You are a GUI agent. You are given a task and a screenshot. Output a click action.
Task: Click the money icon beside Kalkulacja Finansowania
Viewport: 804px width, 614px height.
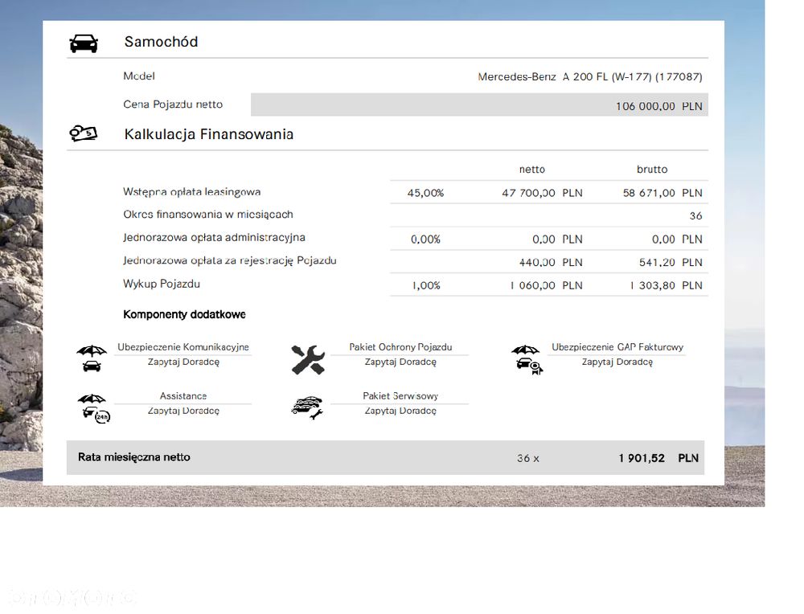(83, 133)
